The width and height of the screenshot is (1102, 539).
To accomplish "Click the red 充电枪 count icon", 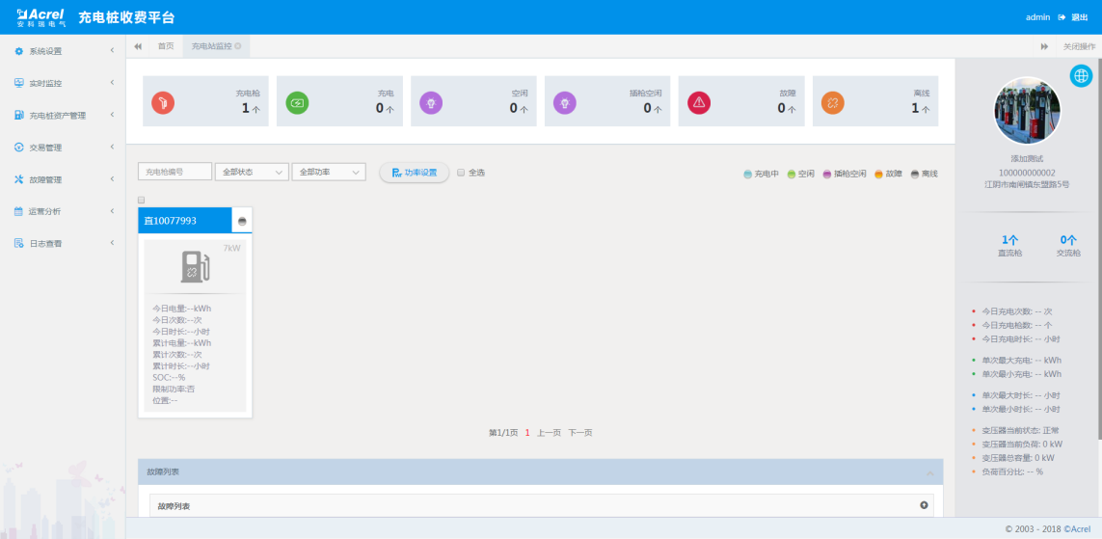I will click(x=163, y=103).
